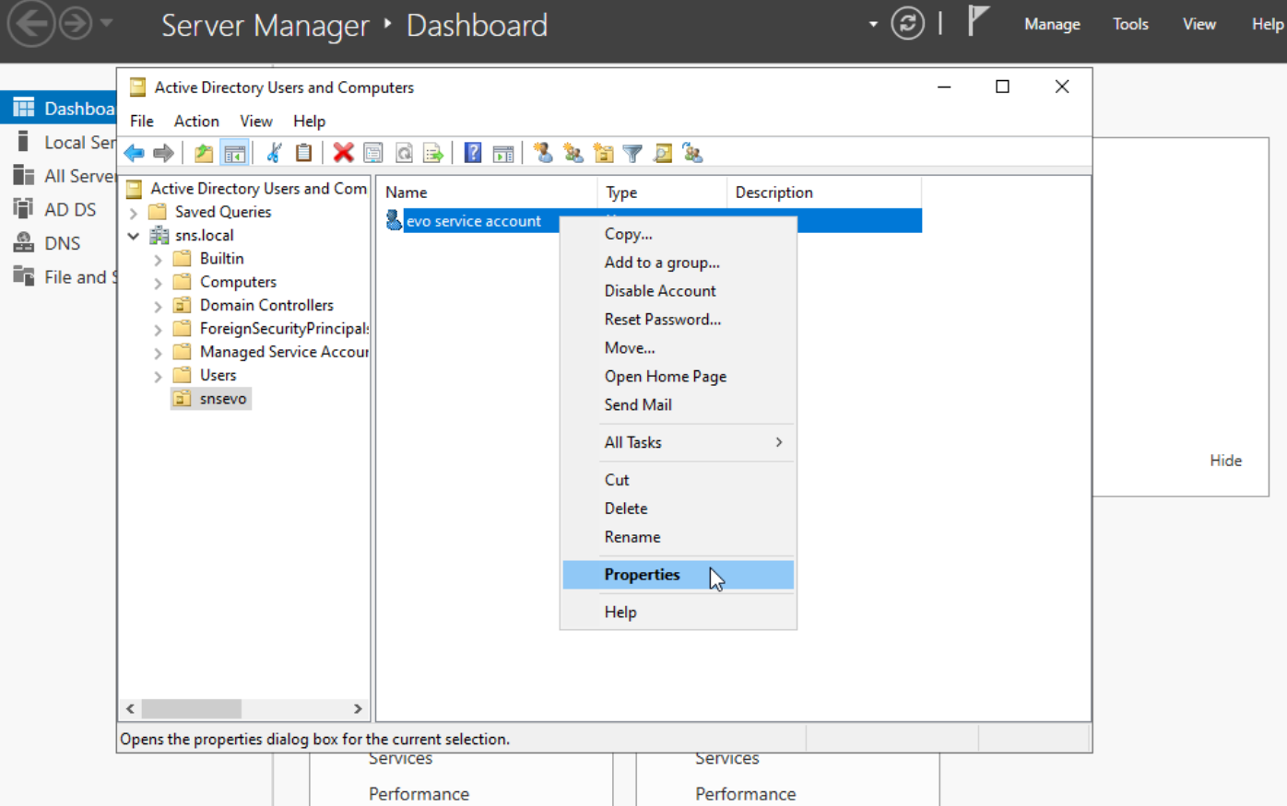Click the Add to group toolbar icon

[x=693, y=153]
